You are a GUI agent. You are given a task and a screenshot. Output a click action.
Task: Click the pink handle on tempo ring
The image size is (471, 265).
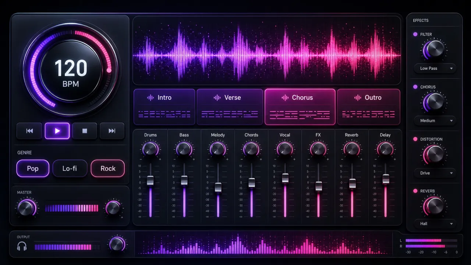coord(109,70)
